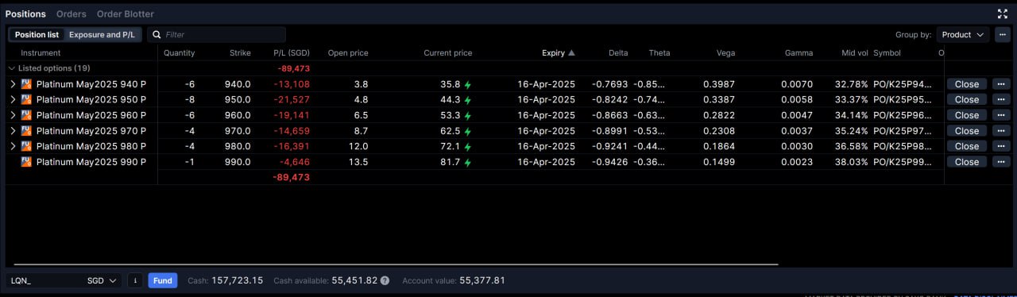Show the Cash available help tooltip
This screenshot has width=1017, height=297.
pyautogui.click(x=385, y=281)
